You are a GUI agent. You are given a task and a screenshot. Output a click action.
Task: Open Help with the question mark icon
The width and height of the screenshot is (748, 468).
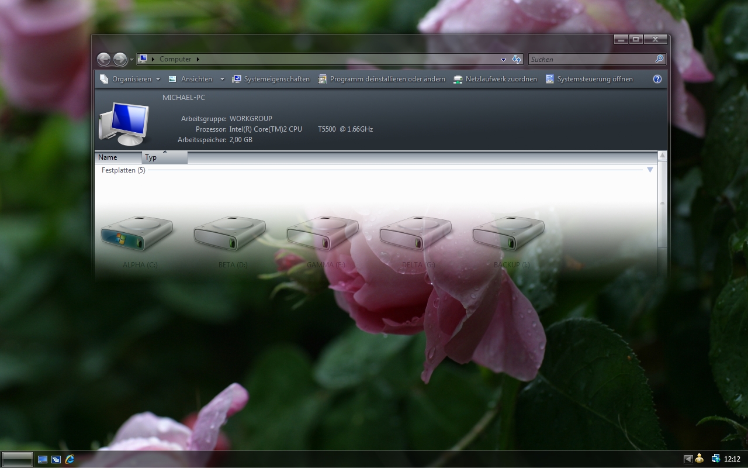pyautogui.click(x=657, y=79)
